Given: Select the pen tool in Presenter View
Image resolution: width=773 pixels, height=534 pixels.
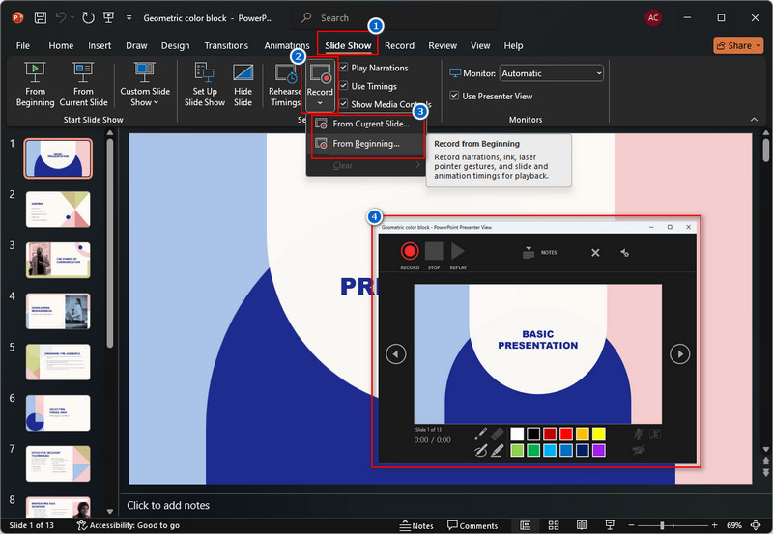Looking at the screenshot, I should tap(480, 450).
